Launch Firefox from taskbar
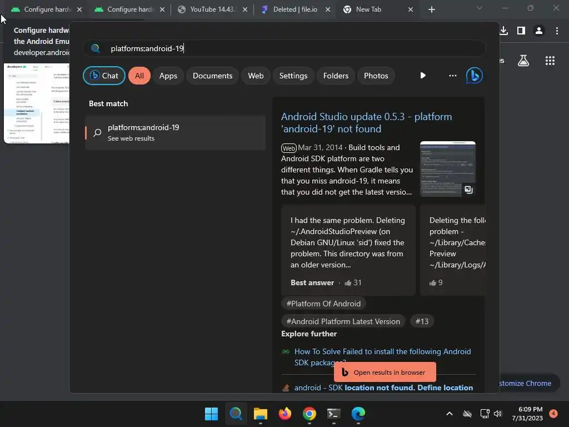This screenshot has height=427, width=569. (x=285, y=414)
